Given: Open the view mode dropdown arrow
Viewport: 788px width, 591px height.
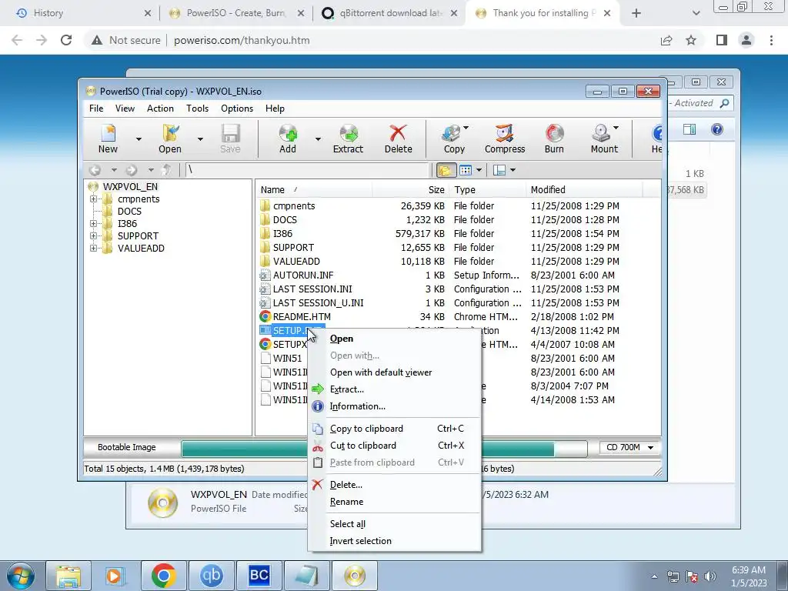Looking at the screenshot, I should 479,170.
